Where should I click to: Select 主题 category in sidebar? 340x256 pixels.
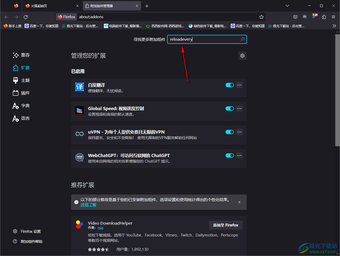click(x=21, y=80)
